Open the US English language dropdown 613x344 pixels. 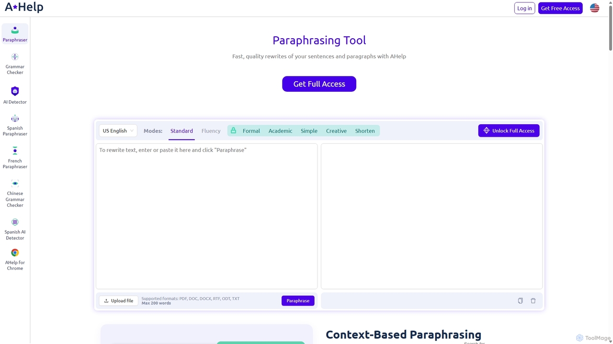[118, 131]
